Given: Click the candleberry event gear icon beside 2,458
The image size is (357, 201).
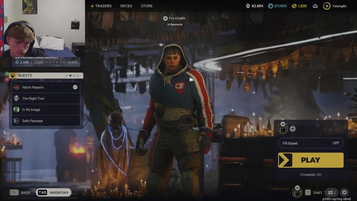Looking at the screenshot, I should 17,62.
